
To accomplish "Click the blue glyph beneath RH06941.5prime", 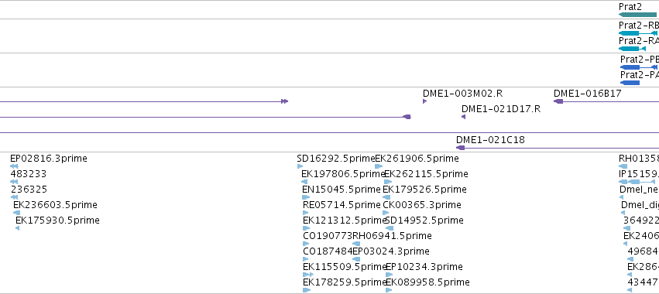I will tap(356, 244).
